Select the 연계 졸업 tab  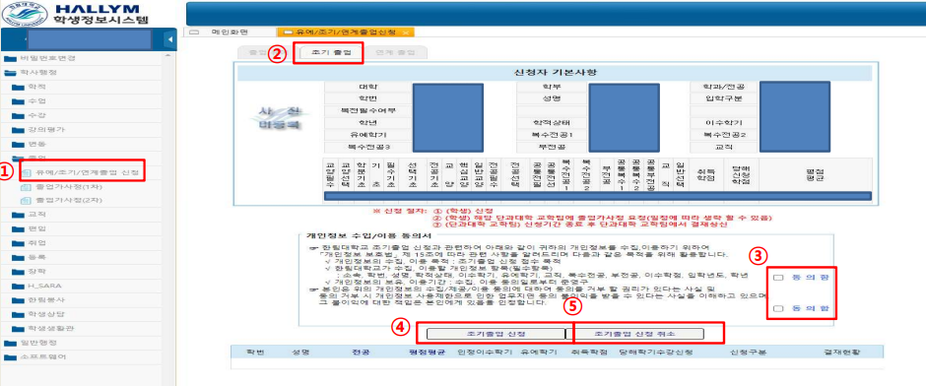pos(394,52)
